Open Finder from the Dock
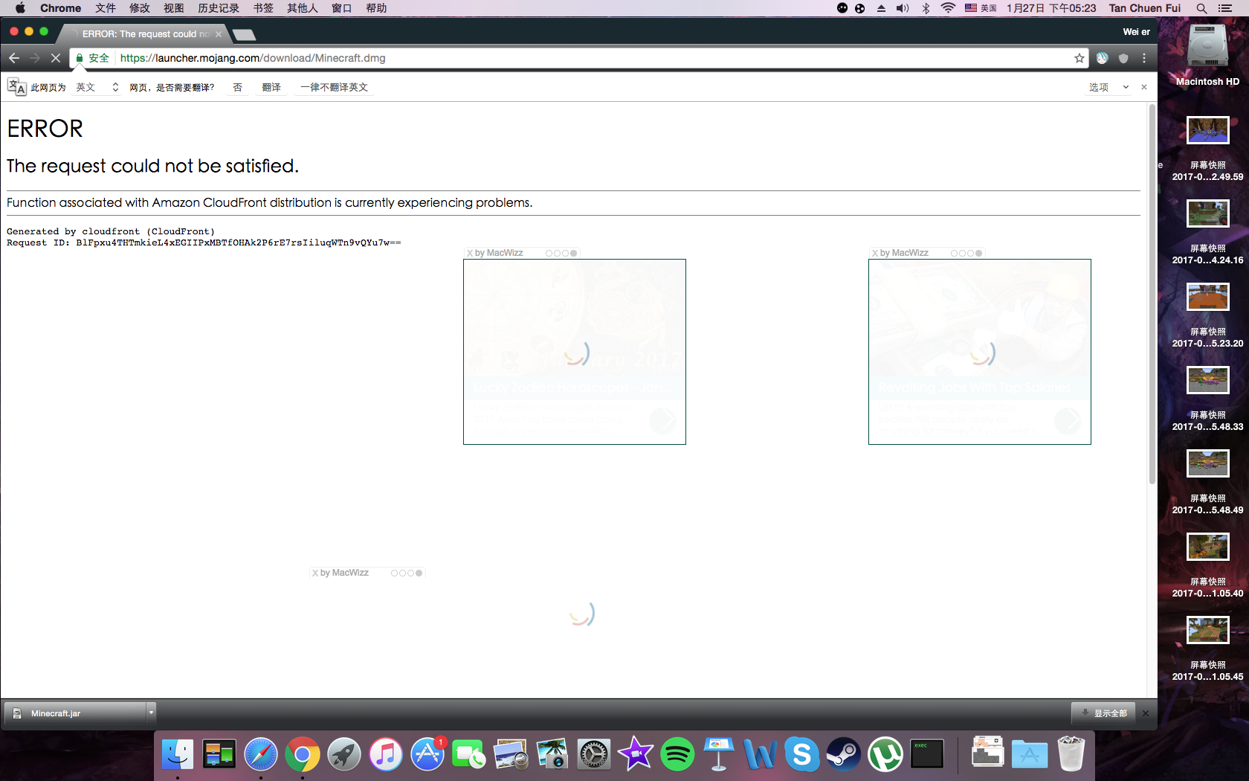Viewport: 1249px width, 781px height. (x=178, y=755)
